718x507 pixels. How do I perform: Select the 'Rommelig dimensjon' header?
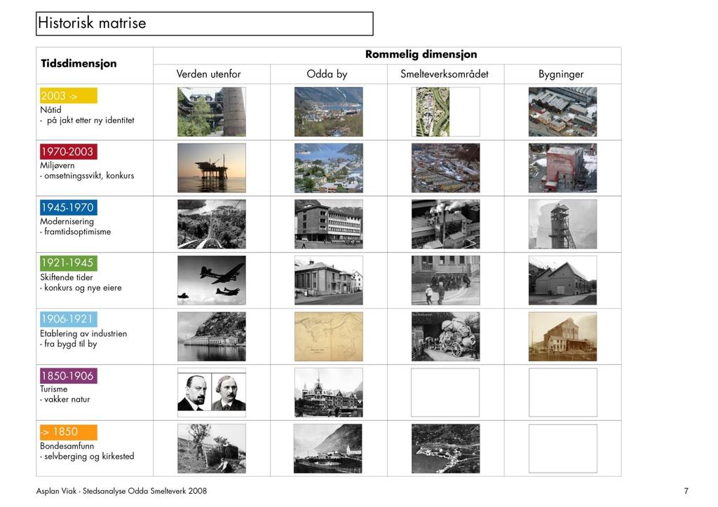coord(421,55)
